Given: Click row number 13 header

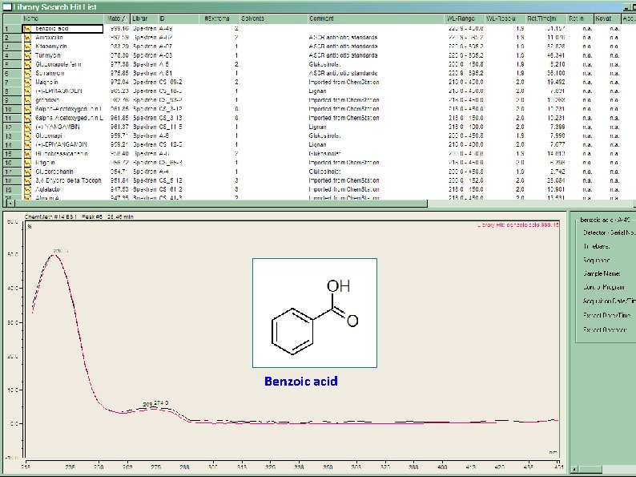Looking at the screenshot, I should pyautogui.click(x=12, y=136).
